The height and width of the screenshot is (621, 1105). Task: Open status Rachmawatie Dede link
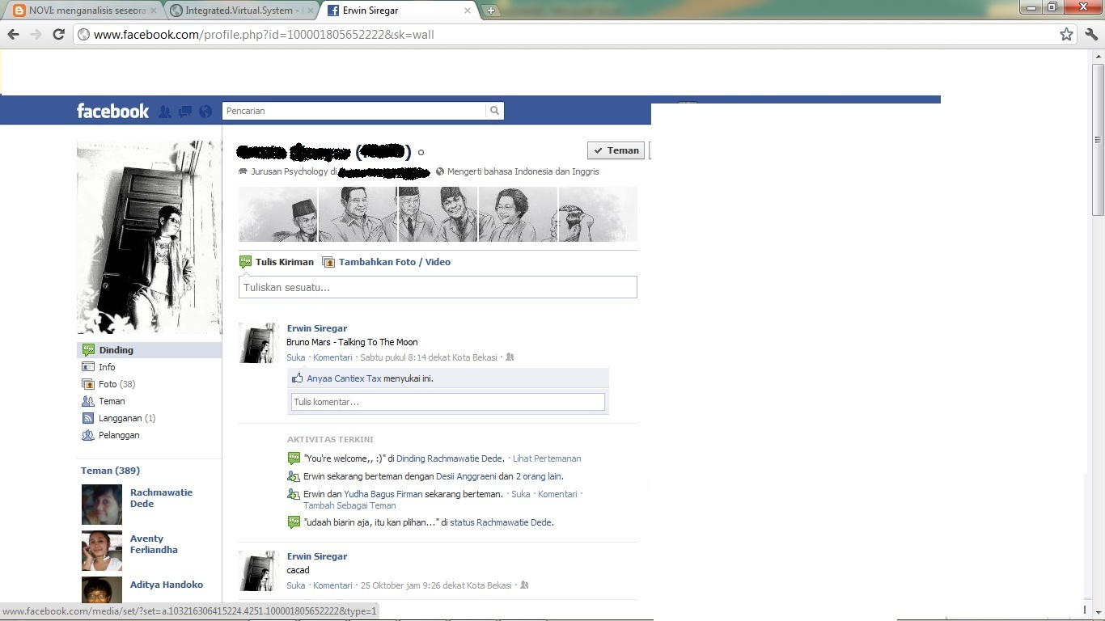(x=501, y=522)
